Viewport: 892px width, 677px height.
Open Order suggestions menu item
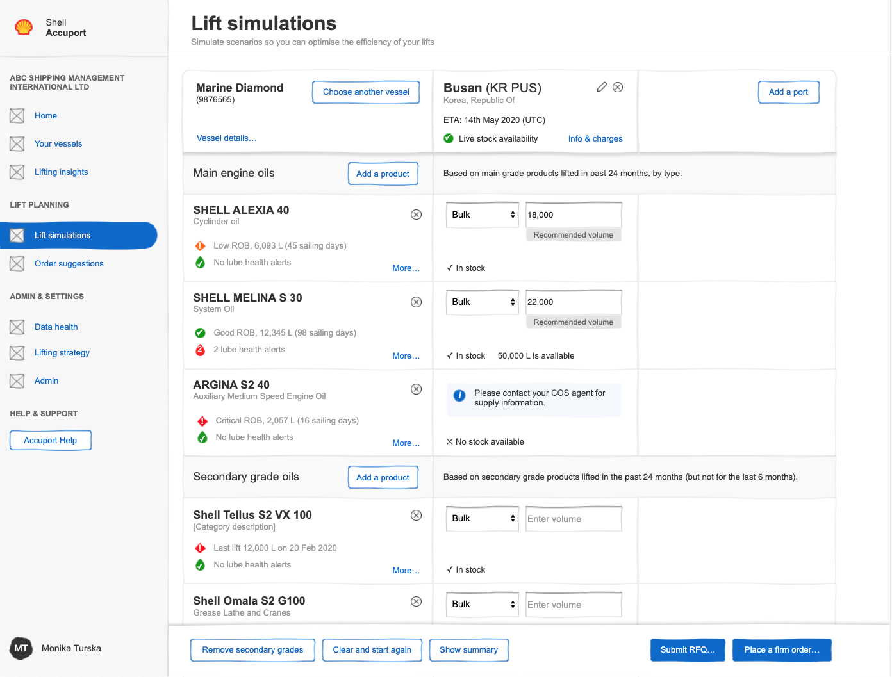pyautogui.click(x=69, y=264)
